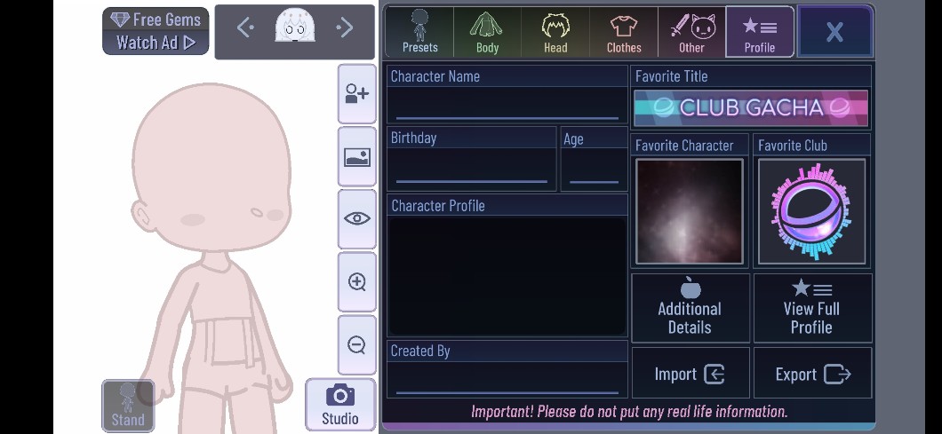The width and height of the screenshot is (942, 434).
Task: Toggle the Stand pose button
Action: [x=128, y=406]
